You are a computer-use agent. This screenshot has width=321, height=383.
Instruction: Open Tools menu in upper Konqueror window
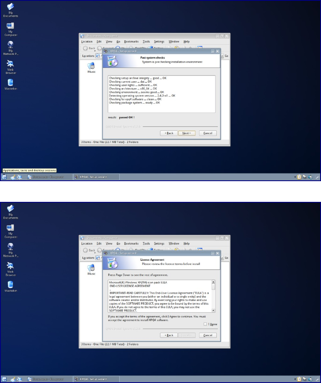tap(146, 41)
